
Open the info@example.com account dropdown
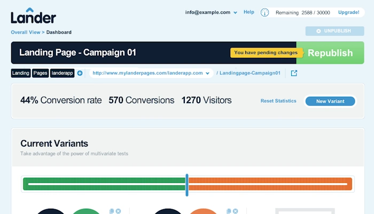211,12
